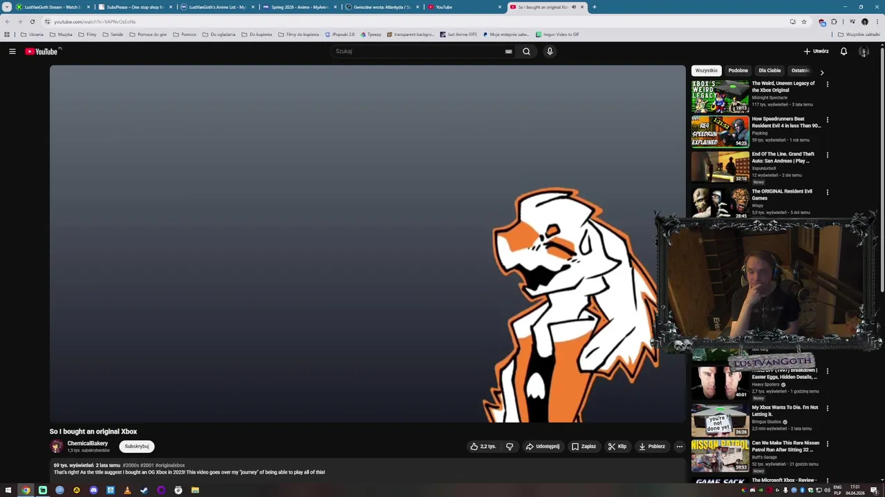Image resolution: width=885 pixels, height=497 pixels.
Task: Click the search magnifier button
Action: tap(526, 51)
